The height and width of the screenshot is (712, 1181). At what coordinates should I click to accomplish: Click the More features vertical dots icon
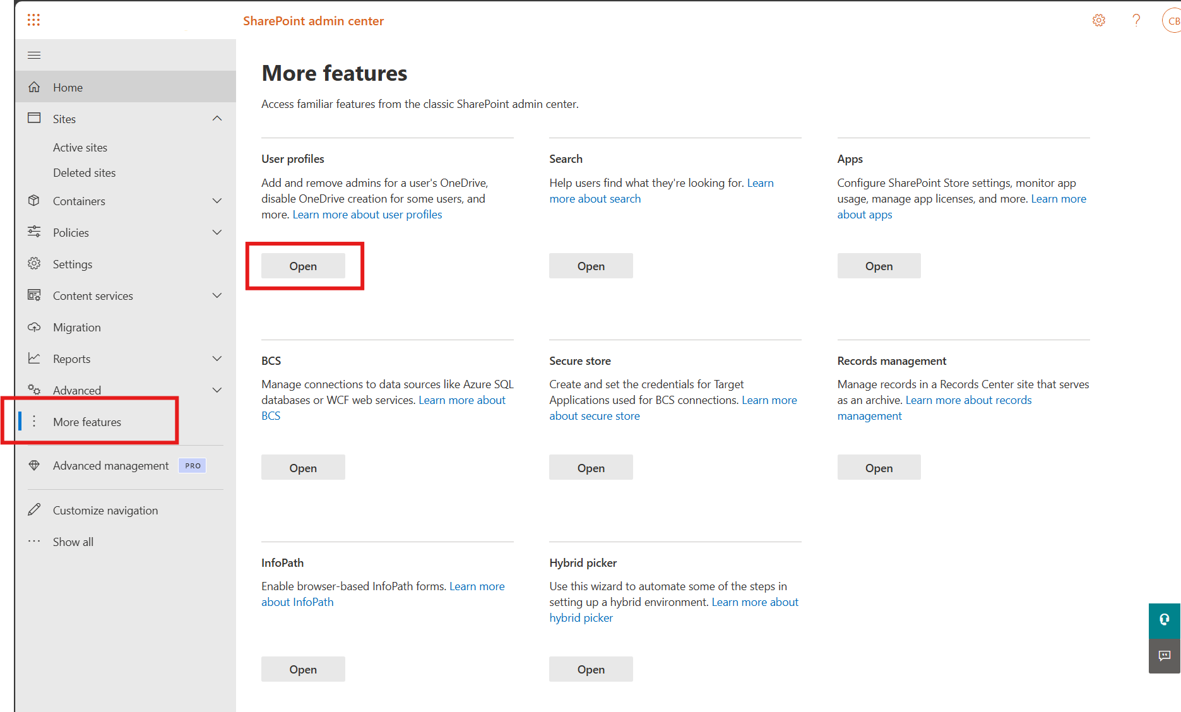pos(34,421)
